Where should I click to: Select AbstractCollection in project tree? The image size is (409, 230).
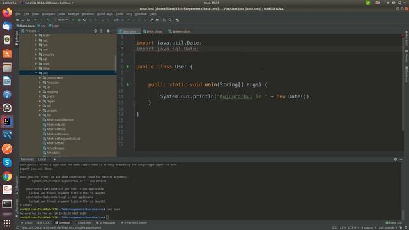coord(60,120)
